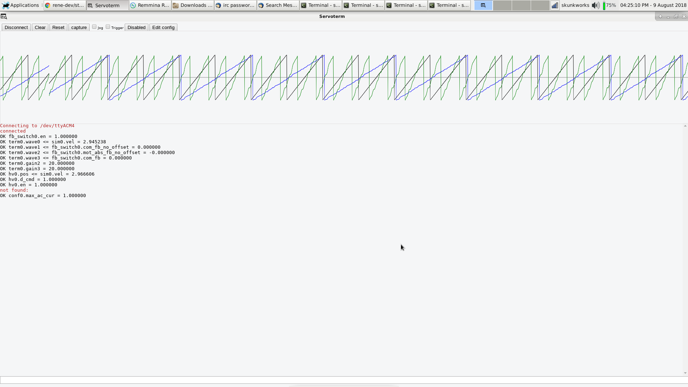Click the 'OK hv0.en = 1.000000' line
The image size is (688, 387).
(29, 185)
